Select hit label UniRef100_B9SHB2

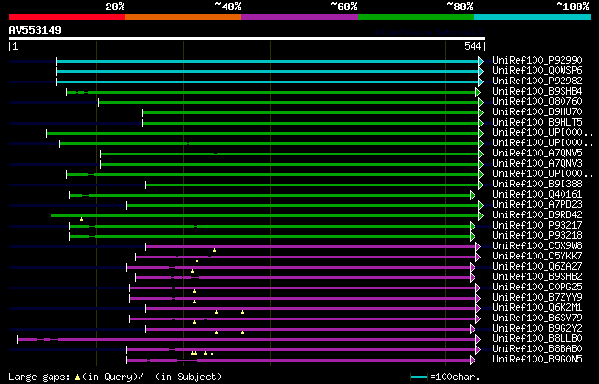click(x=537, y=277)
